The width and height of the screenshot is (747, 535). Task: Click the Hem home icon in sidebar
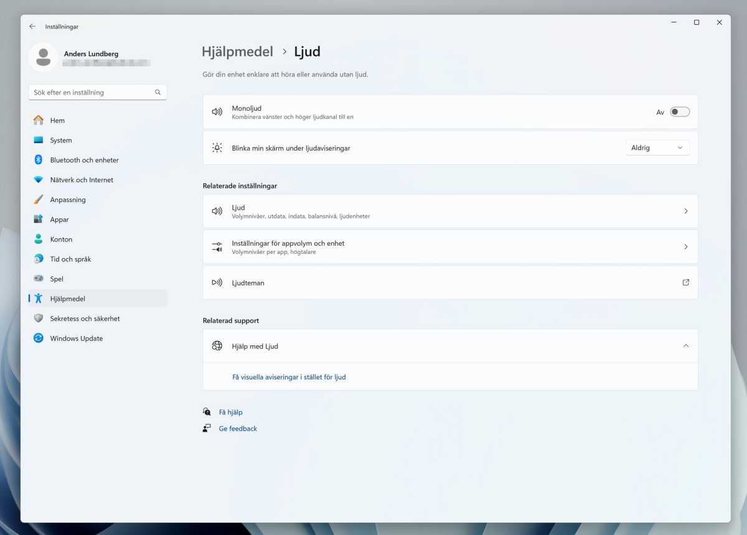(x=39, y=120)
